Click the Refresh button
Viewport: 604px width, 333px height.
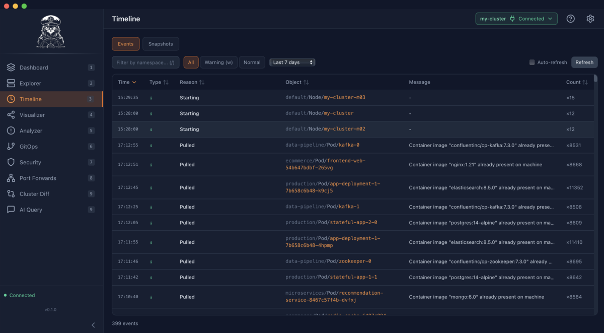point(584,62)
